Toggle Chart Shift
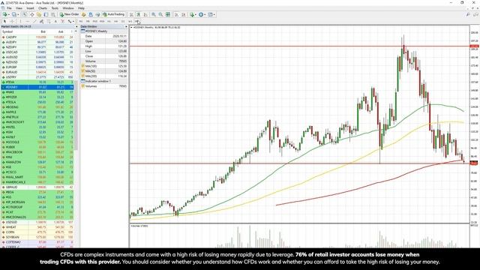This screenshot has width=480, height=270. pos(183,14)
